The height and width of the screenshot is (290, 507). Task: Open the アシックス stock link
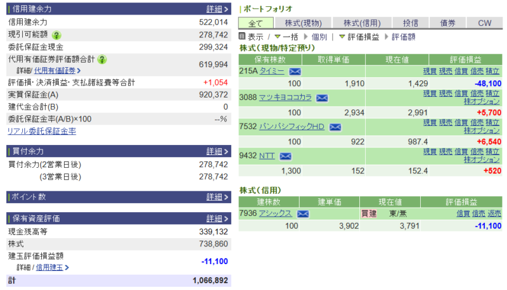point(275,213)
